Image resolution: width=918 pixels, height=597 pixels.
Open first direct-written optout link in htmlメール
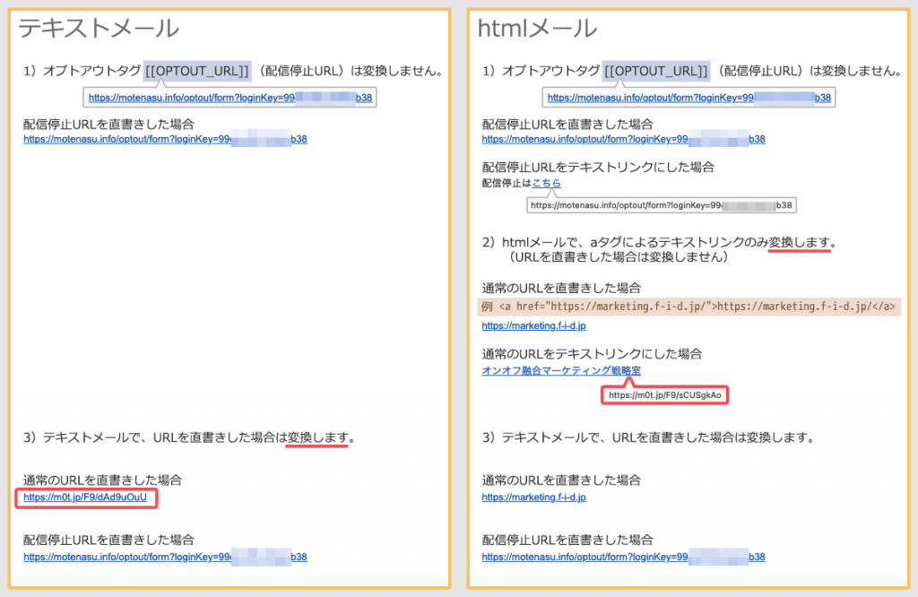pyautogui.click(x=623, y=139)
